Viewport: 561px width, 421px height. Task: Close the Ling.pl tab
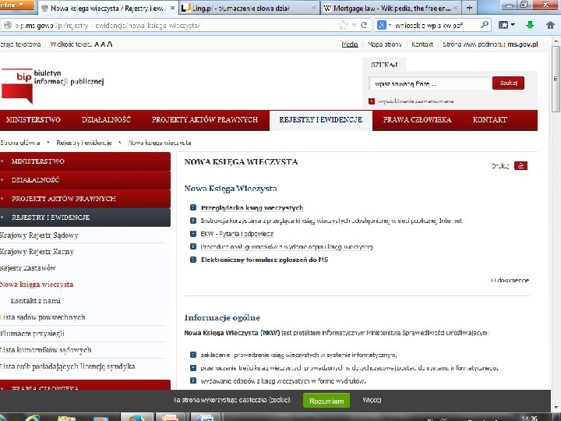[x=313, y=8]
